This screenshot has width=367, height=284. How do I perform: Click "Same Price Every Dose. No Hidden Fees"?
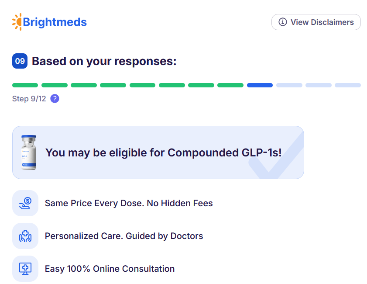(x=129, y=203)
